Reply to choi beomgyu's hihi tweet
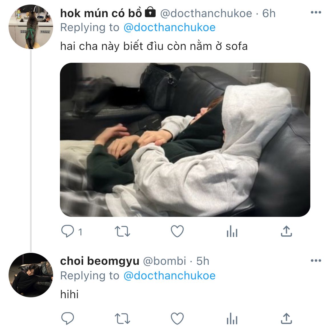This screenshot has width=334, height=329. pos(68,318)
